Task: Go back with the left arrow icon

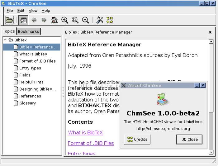Action: click(34, 20)
